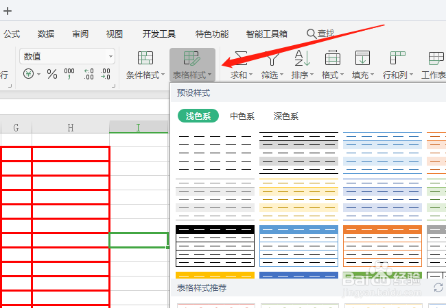This screenshot has width=446, height=308.
Task: Expand the currency symbol dropdown arrow
Action: tap(38, 75)
